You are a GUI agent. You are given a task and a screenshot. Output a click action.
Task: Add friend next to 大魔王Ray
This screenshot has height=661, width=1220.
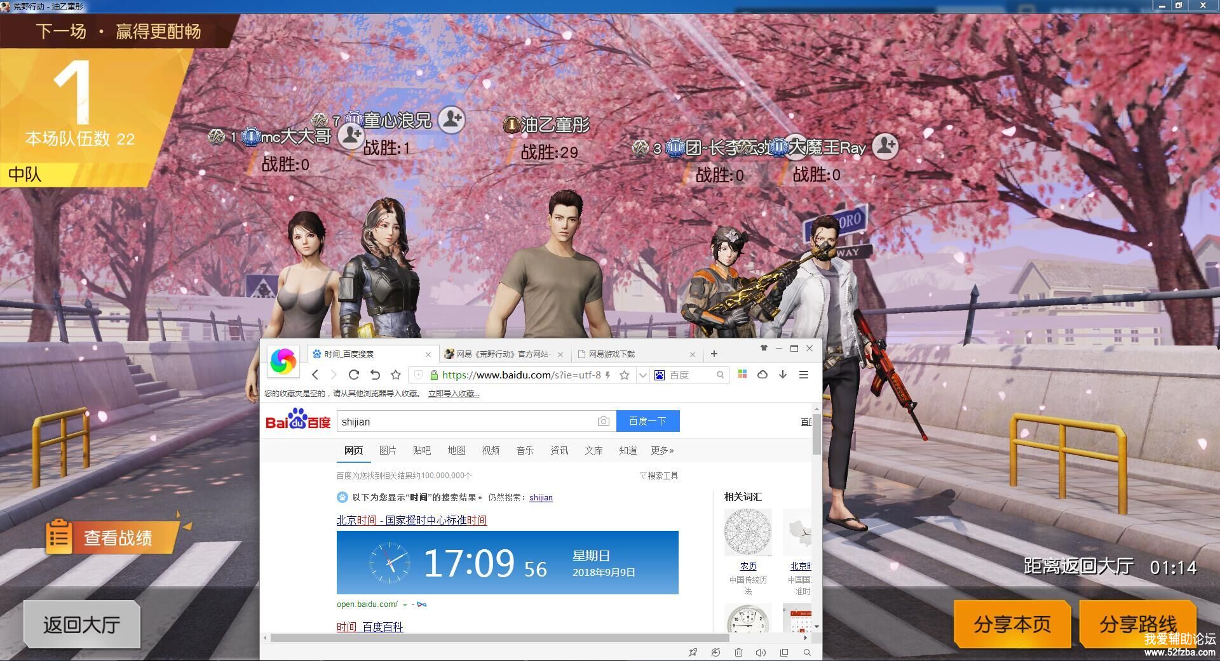[x=884, y=147]
